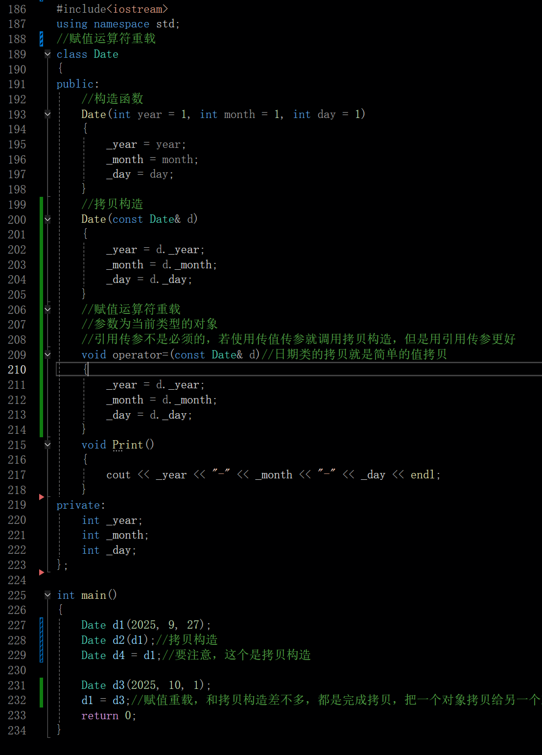Click 'Date d2(d1);' on line 228

click(118, 640)
